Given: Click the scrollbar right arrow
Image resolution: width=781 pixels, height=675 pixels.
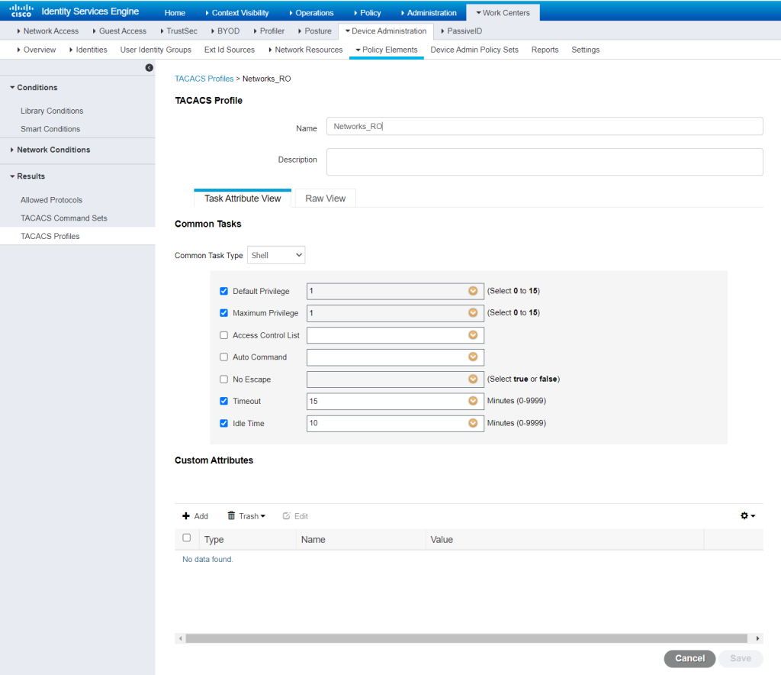Looking at the screenshot, I should coord(757,638).
